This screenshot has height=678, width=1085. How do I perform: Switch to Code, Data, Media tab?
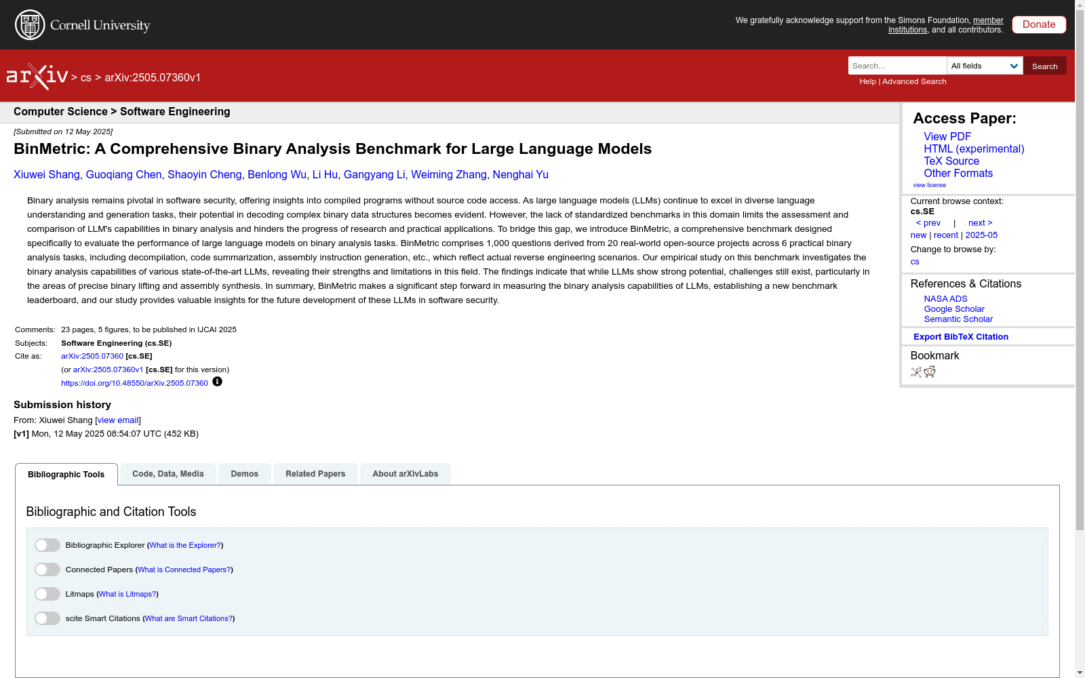click(x=168, y=474)
